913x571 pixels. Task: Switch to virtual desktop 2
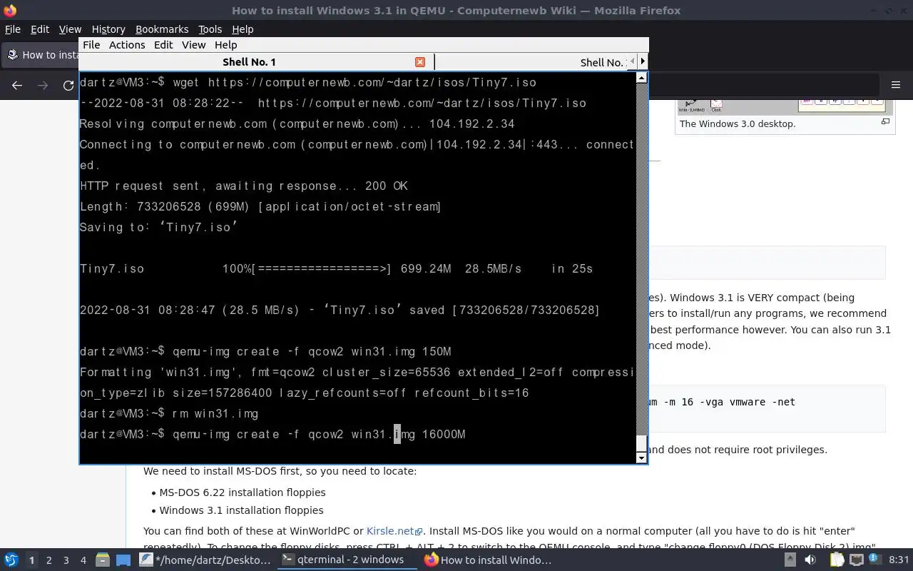coord(49,560)
